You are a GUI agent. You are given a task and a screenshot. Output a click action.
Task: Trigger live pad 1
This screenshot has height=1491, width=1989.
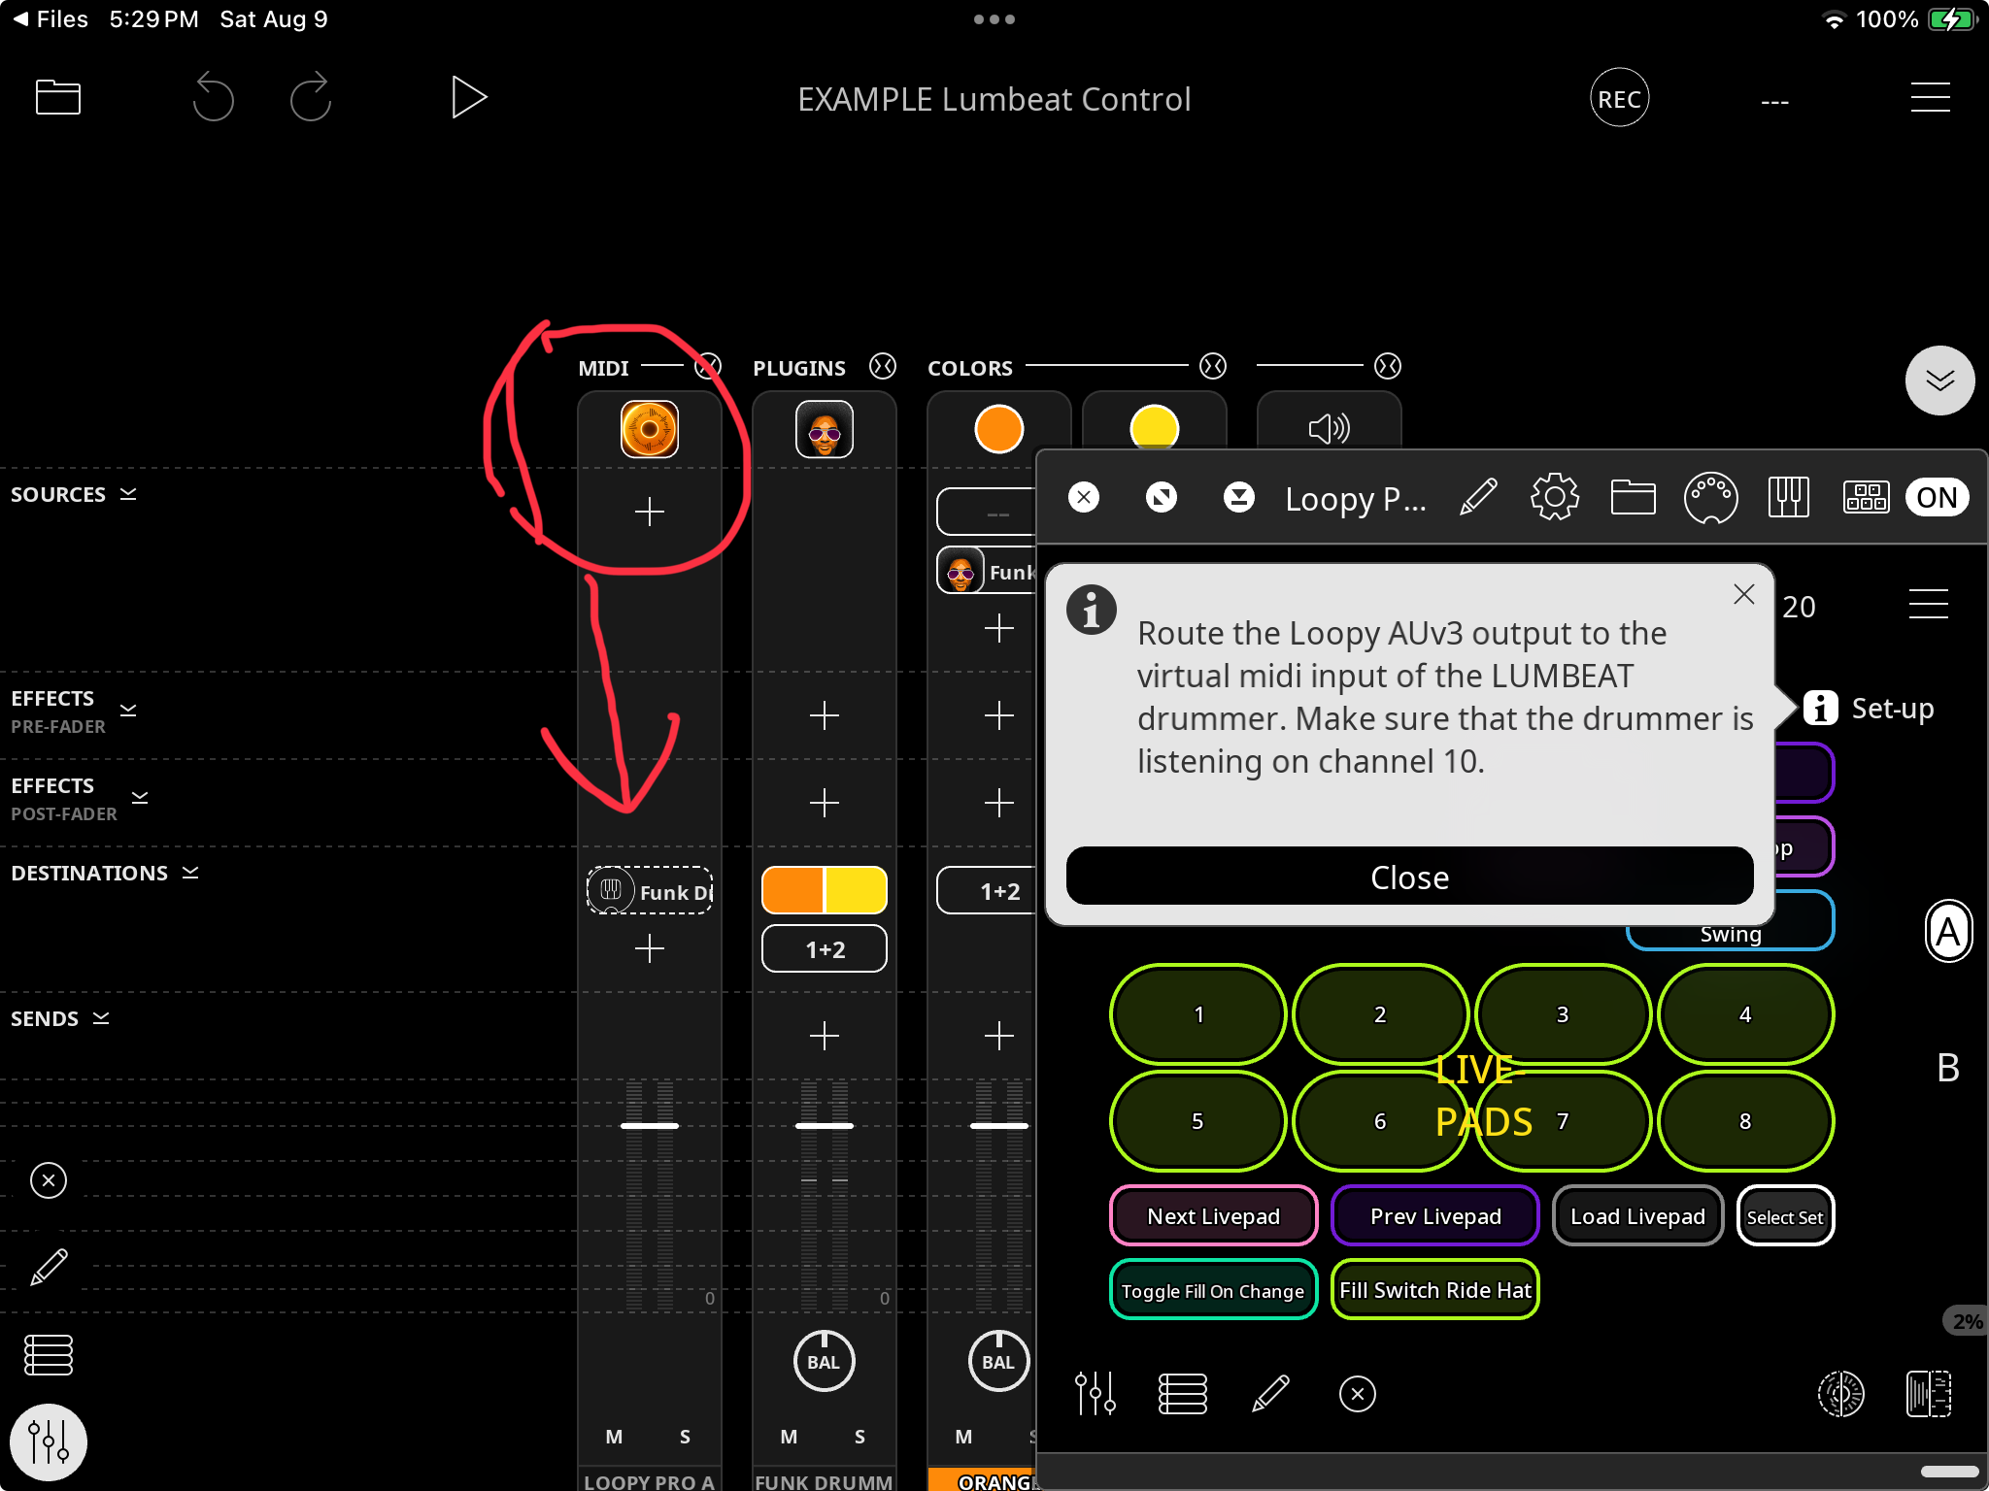tap(1198, 1014)
